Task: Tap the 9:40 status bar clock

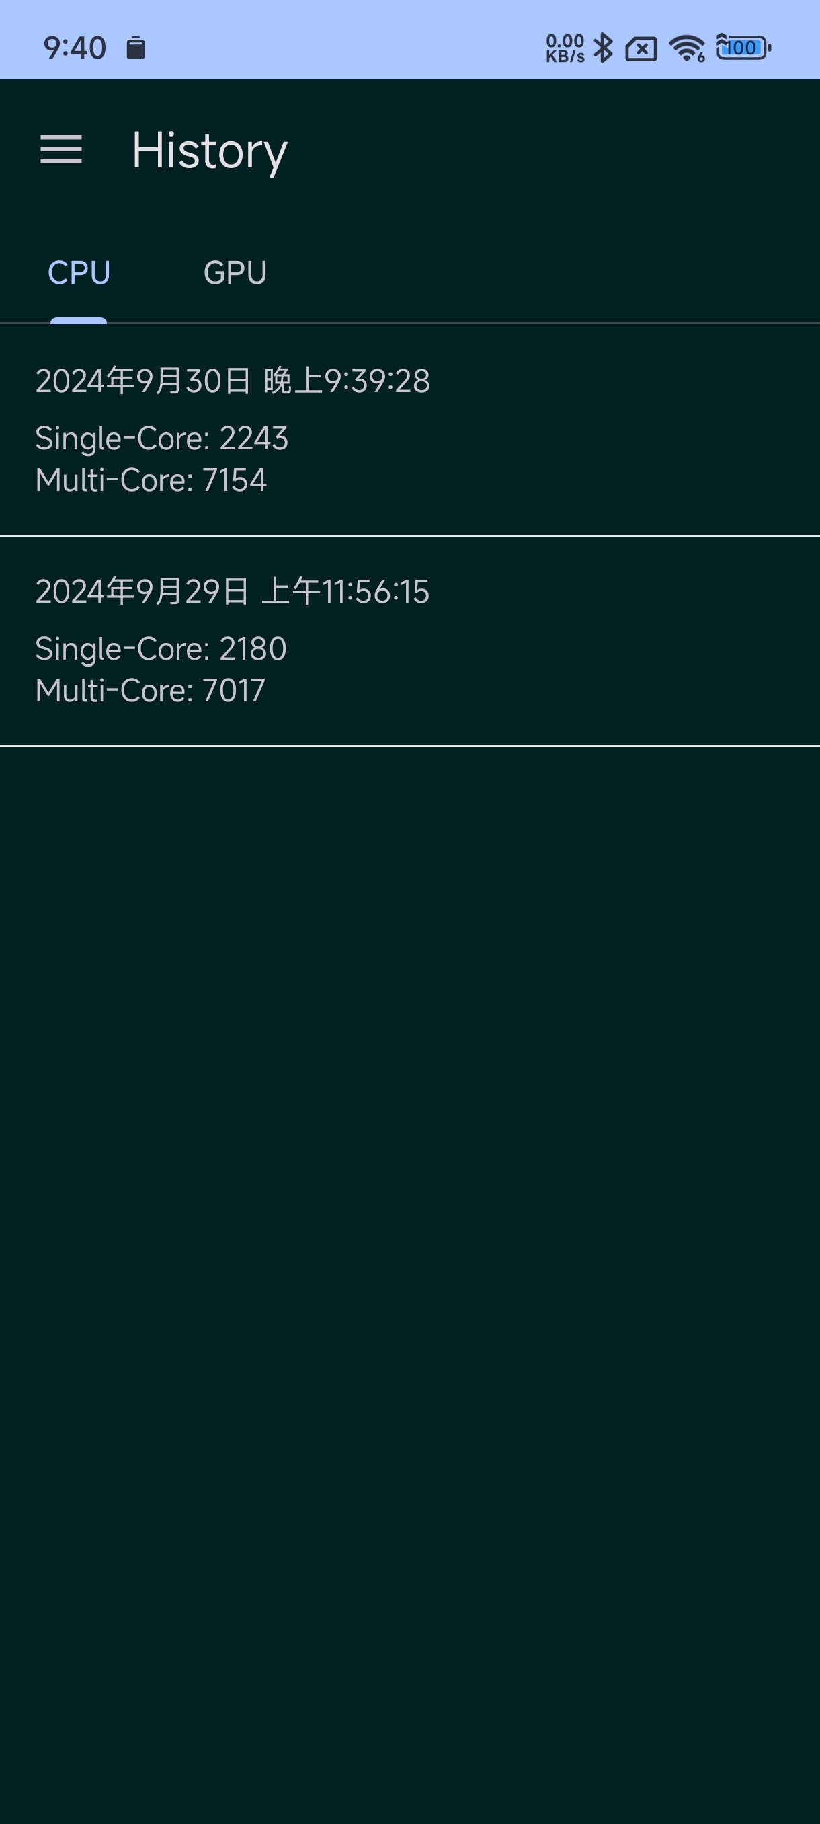Action: click(75, 48)
